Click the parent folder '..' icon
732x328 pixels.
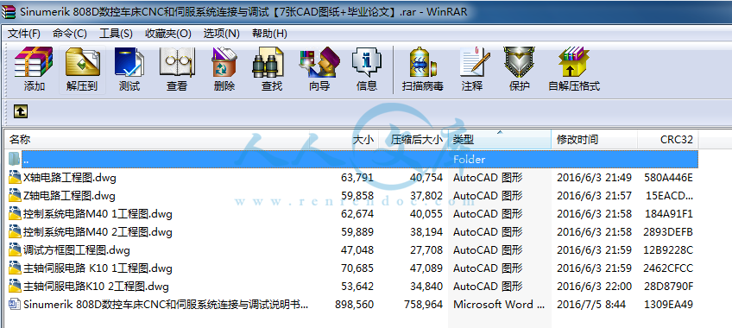[x=15, y=159]
